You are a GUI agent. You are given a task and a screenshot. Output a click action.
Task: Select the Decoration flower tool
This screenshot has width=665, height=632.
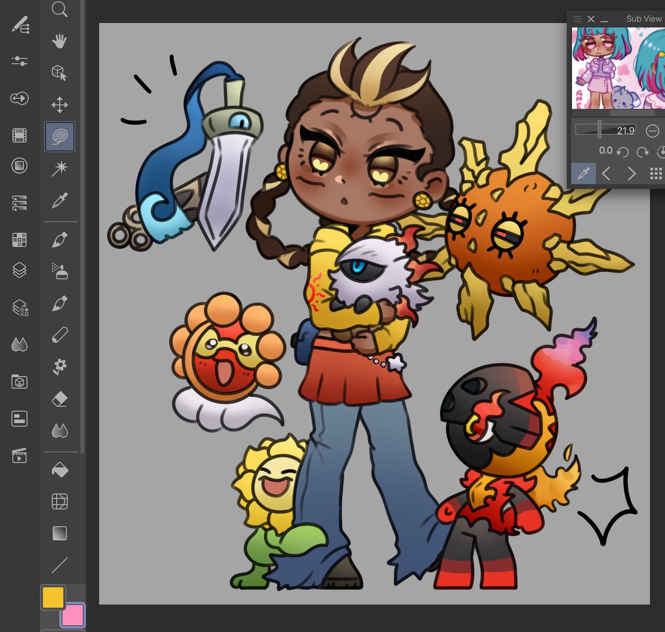point(60,367)
